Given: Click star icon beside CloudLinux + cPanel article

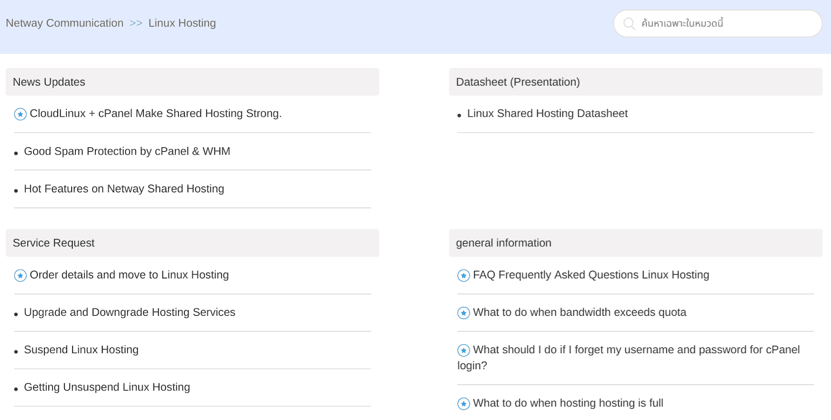Looking at the screenshot, I should tap(20, 114).
